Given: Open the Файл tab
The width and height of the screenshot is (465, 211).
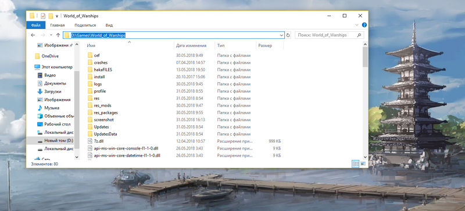Looking at the screenshot, I should [x=35, y=25].
